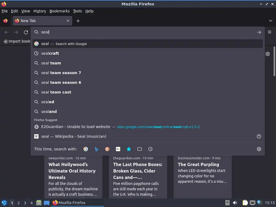Open network icon in system tray

click(252, 203)
